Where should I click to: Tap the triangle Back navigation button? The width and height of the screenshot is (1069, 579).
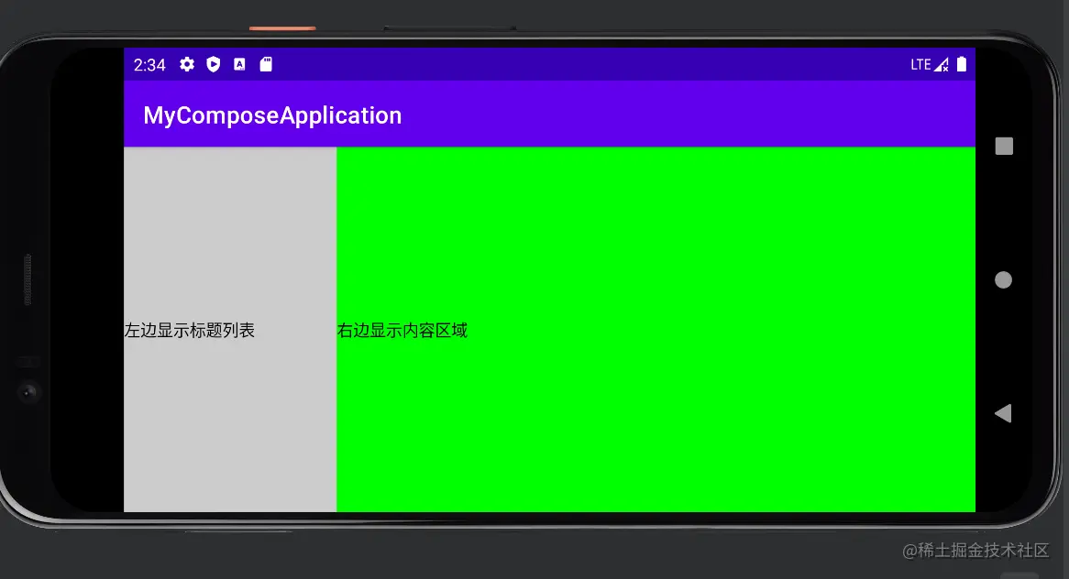pyautogui.click(x=1003, y=413)
